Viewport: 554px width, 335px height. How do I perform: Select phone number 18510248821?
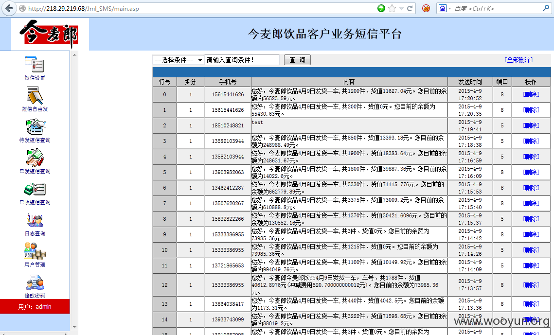click(x=228, y=125)
